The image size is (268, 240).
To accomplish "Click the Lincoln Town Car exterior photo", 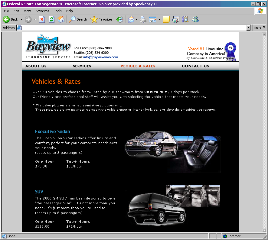I will tap(151, 144).
